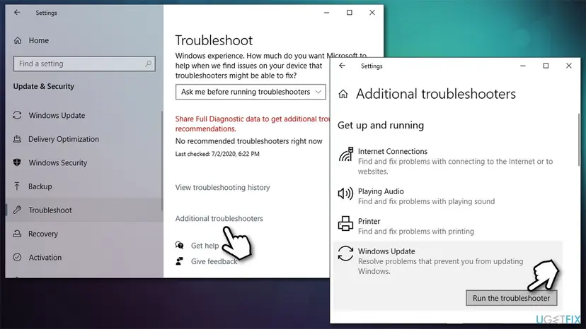586x329 pixels.
Task: Focus the Find a setting search box
Action: (84, 64)
